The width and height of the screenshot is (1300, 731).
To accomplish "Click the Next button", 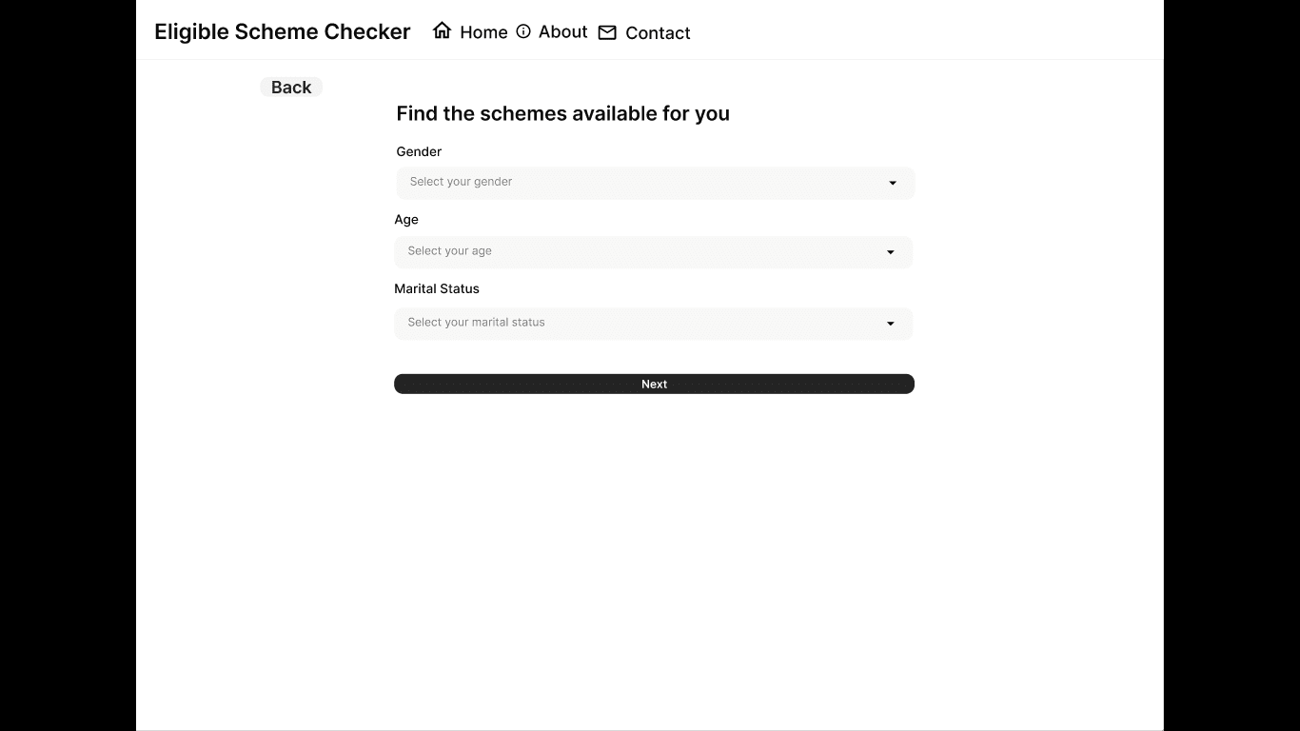I will [654, 384].
